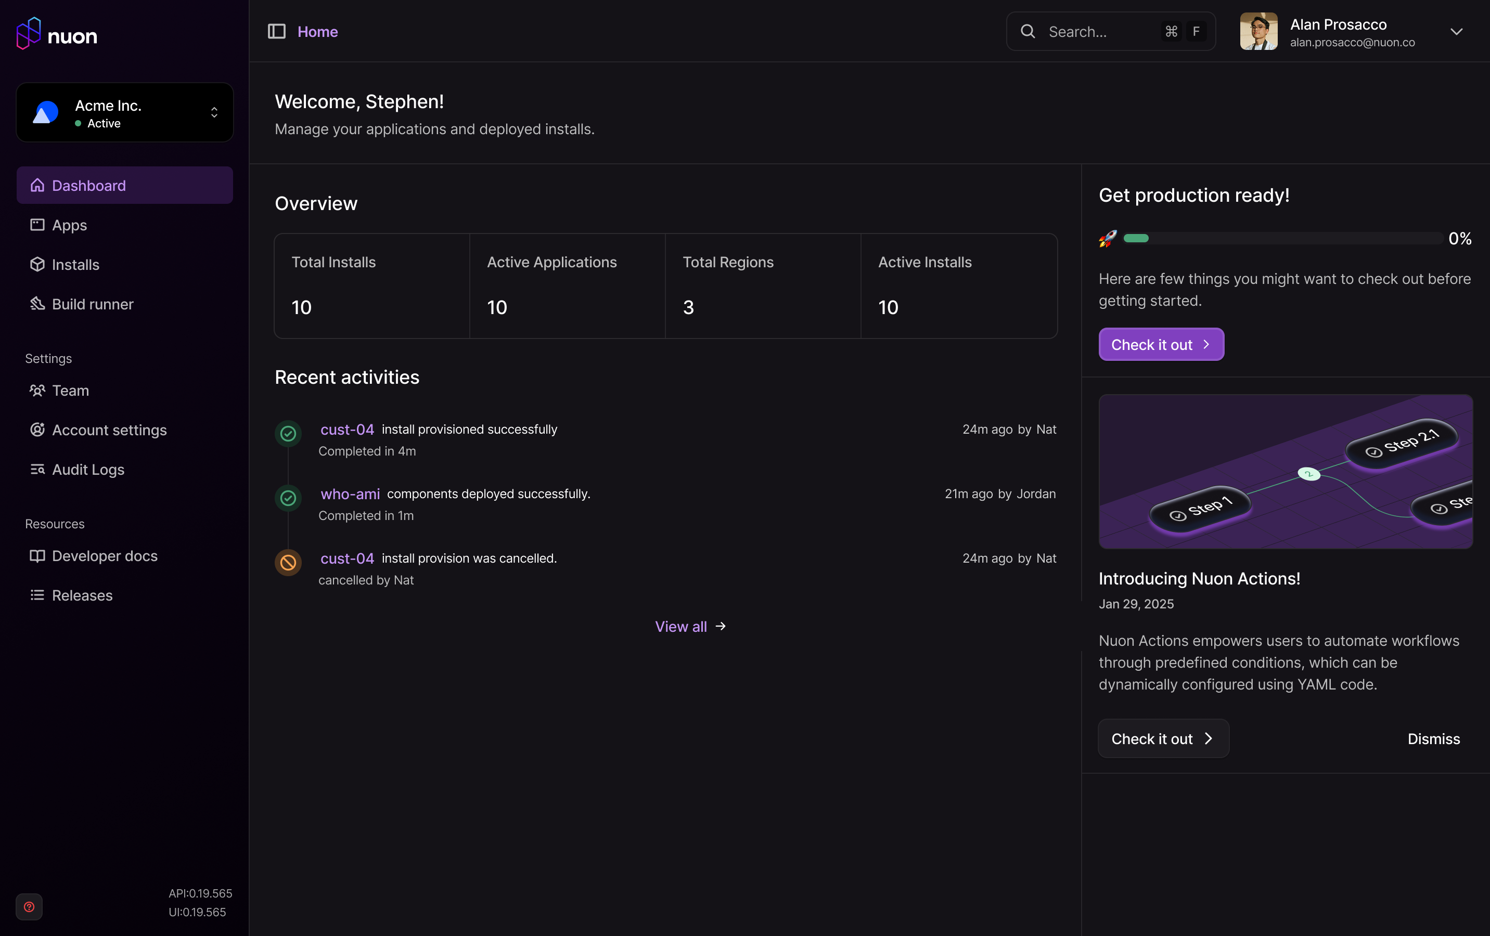Toggle the sidebar panel icon

[276, 32]
